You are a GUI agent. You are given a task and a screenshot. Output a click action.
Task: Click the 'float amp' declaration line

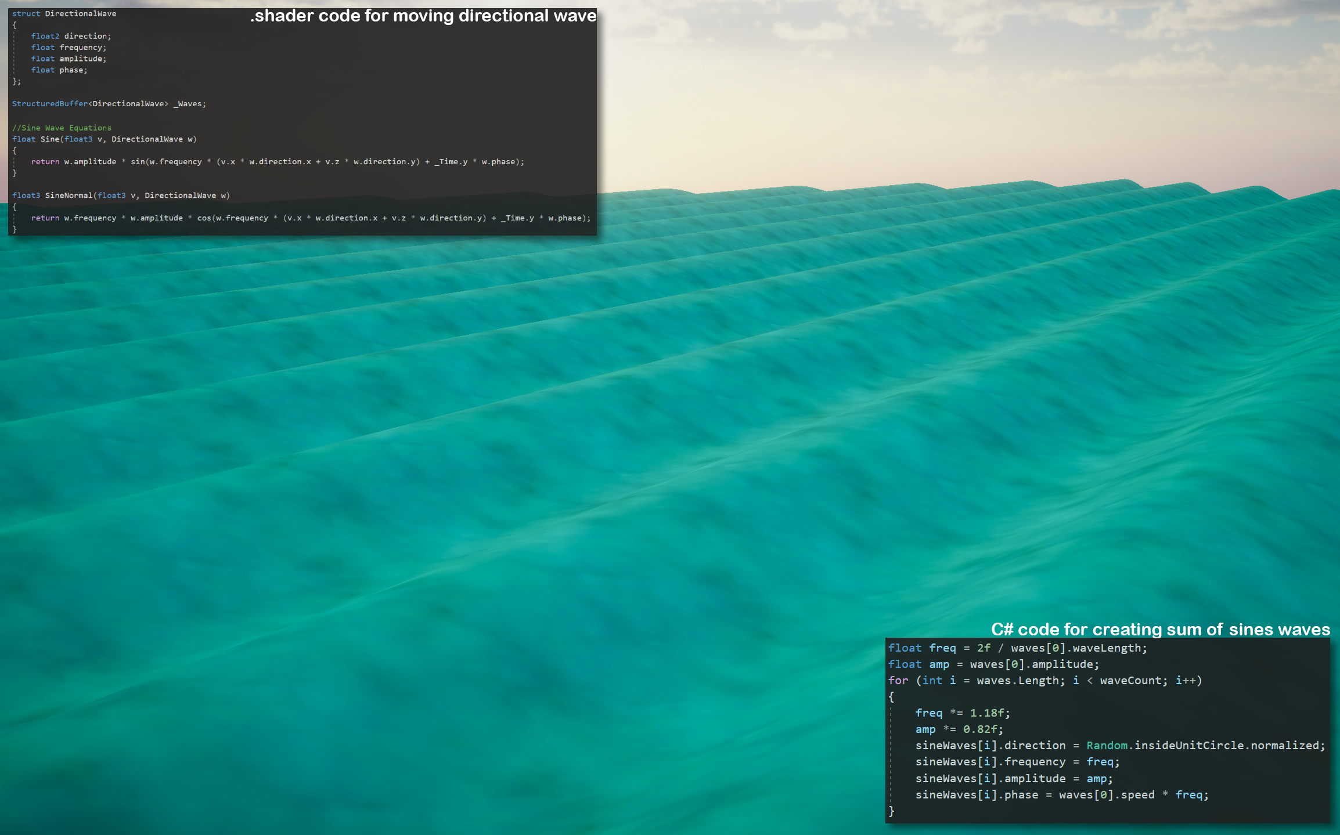point(993,664)
